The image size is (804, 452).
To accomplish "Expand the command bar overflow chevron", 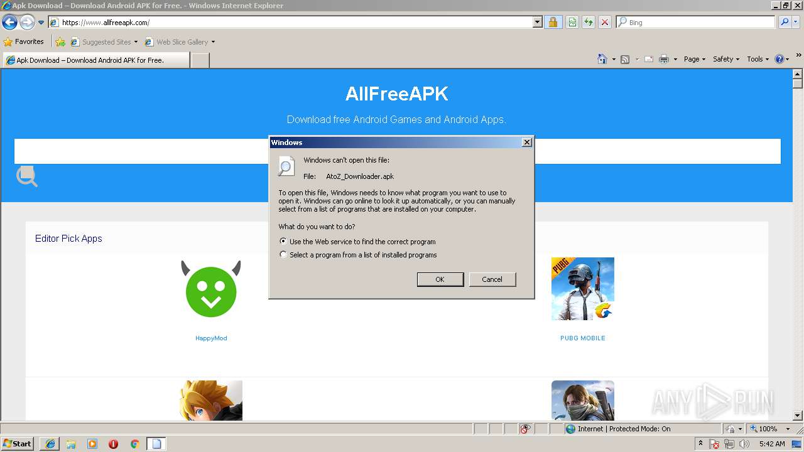I will pos(798,56).
